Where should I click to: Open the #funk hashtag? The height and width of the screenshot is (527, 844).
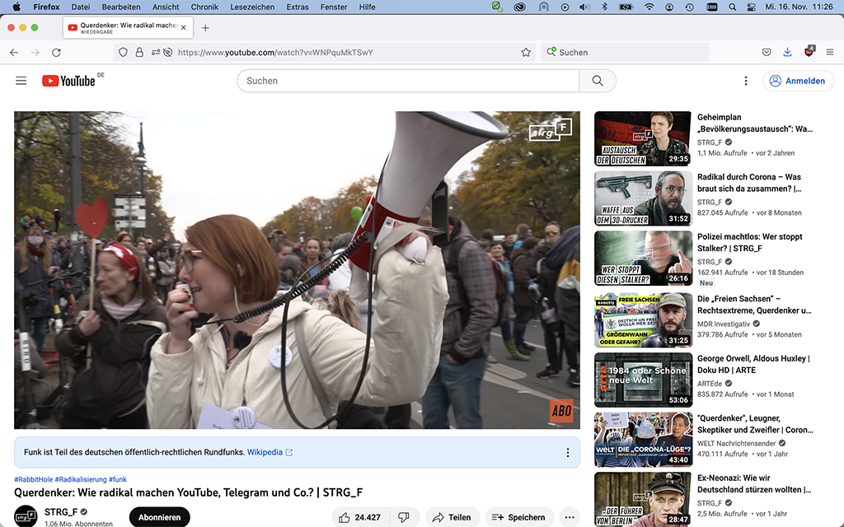(117, 479)
